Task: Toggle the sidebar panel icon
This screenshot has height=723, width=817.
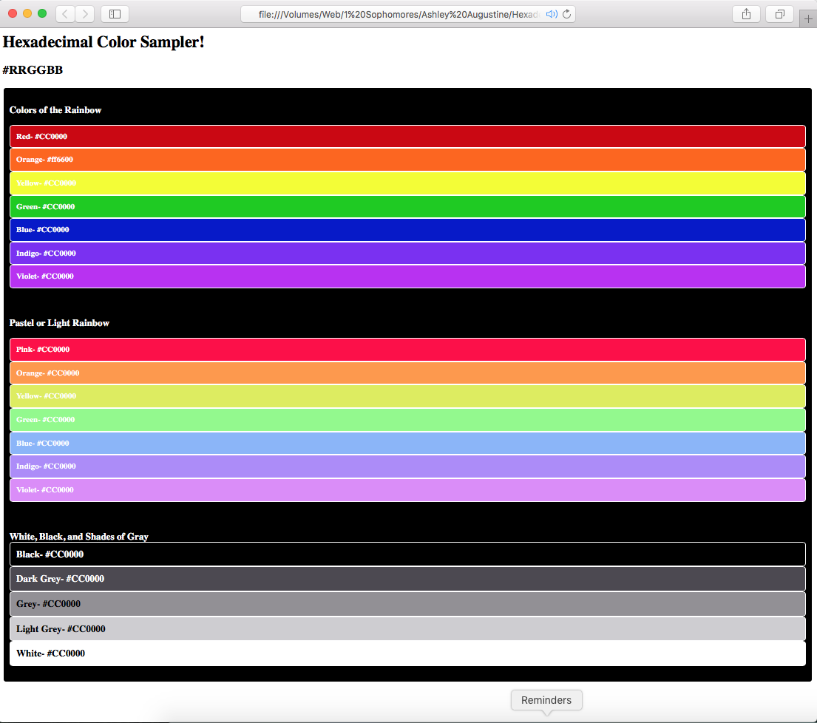Action: 115,14
